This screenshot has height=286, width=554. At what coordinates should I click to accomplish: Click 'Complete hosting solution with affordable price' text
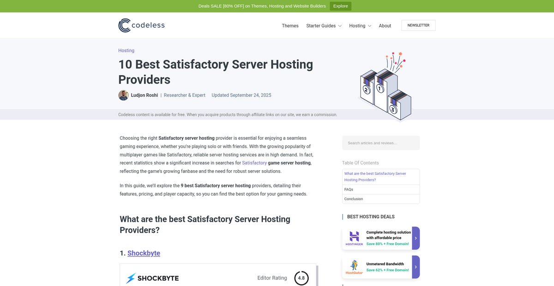(388, 235)
